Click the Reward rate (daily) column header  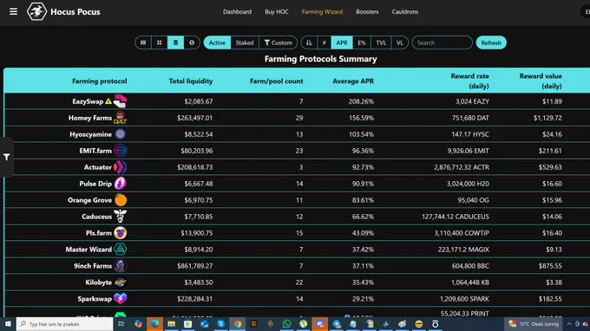coord(470,81)
